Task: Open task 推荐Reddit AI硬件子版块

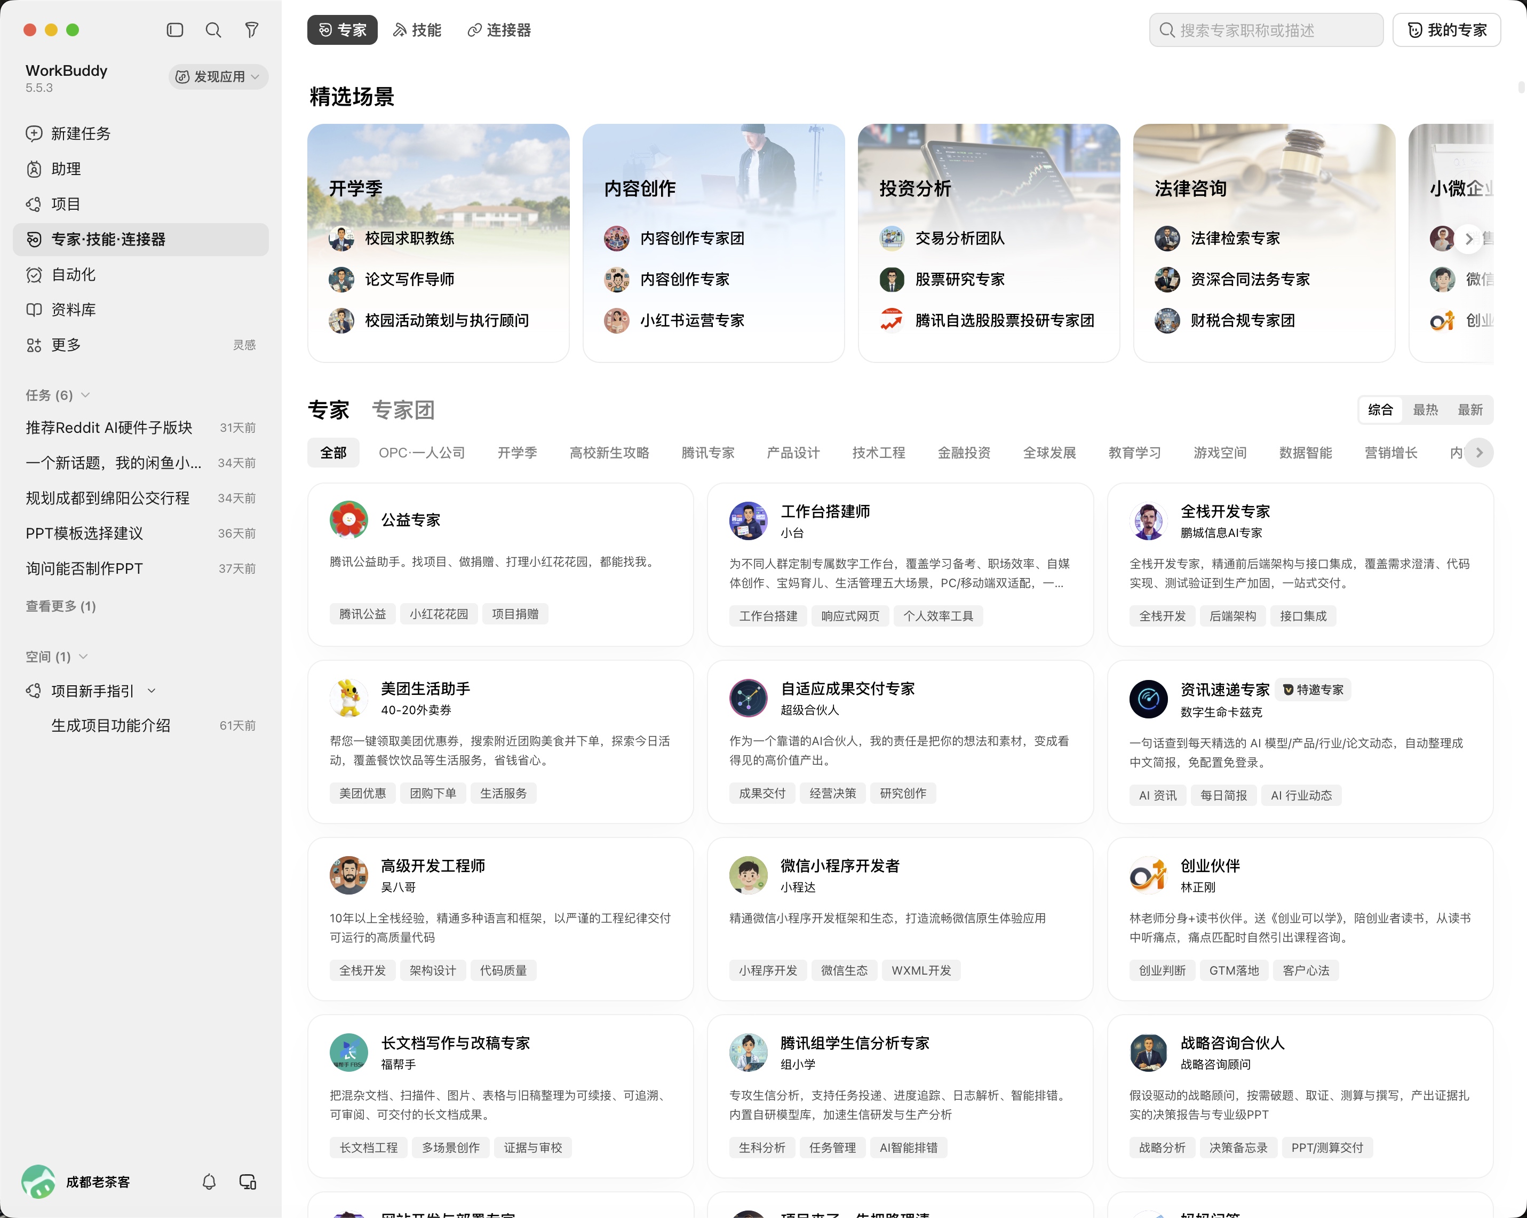Action: point(140,427)
